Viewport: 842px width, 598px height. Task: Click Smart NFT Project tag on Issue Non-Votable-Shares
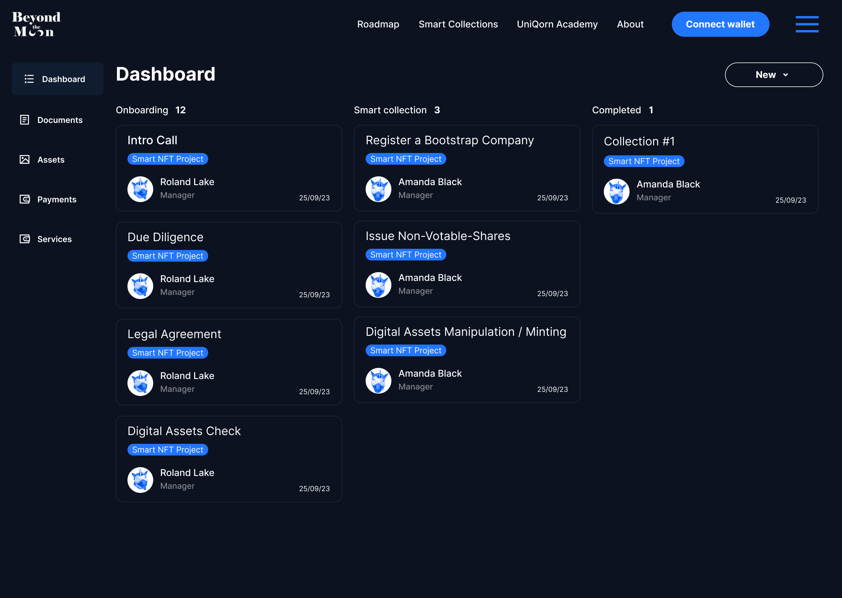coord(406,254)
